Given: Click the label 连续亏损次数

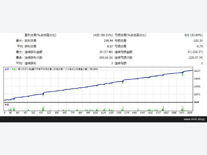Looking at the screenshot, I should coord(124,57).
